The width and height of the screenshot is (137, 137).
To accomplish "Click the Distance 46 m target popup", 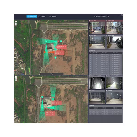I will point(59,53).
